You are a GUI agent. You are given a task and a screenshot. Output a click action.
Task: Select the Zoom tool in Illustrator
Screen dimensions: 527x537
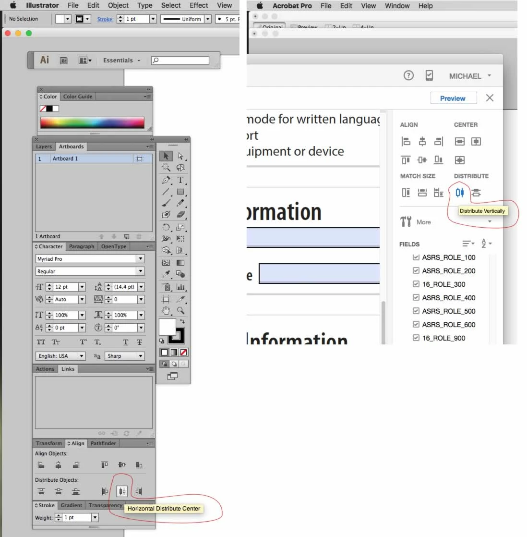click(180, 311)
